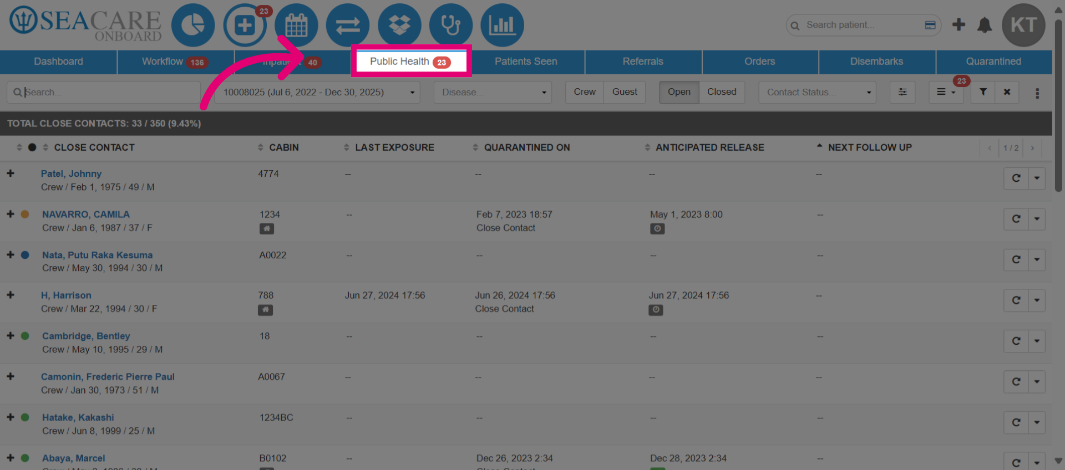
Task: Open Camonin, Frederic Pierre Paul link
Action: pyautogui.click(x=108, y=377)
